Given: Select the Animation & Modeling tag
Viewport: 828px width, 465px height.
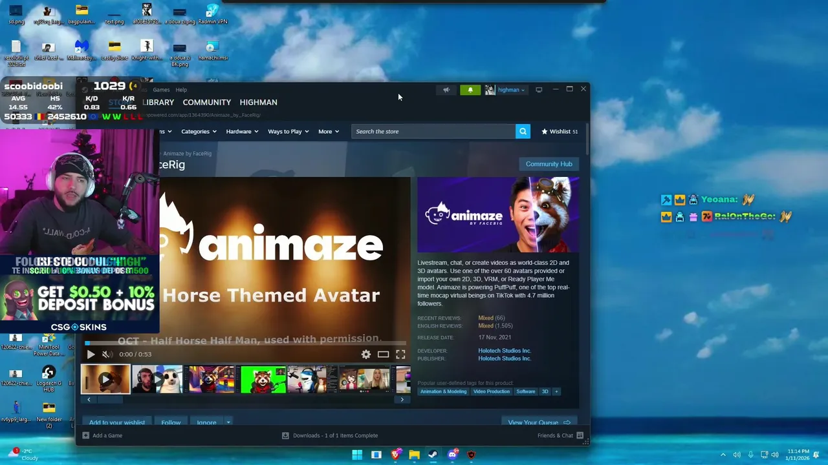Looking at the screenshot, I should (x=443, y=391).
